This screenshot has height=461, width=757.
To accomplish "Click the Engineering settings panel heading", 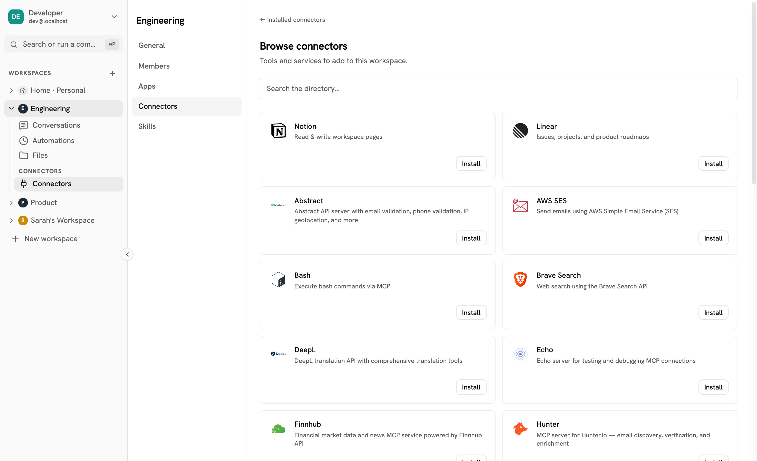I will pyautogui.click(x=160, y=21).
